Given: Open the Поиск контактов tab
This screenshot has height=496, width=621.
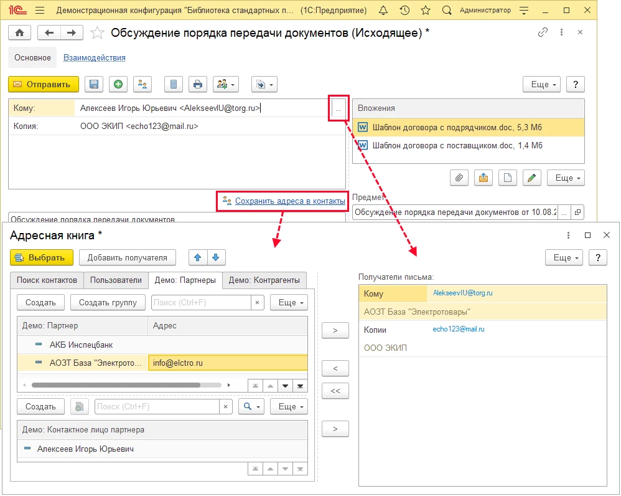Looking at the screenshot, I should [47, 280].
